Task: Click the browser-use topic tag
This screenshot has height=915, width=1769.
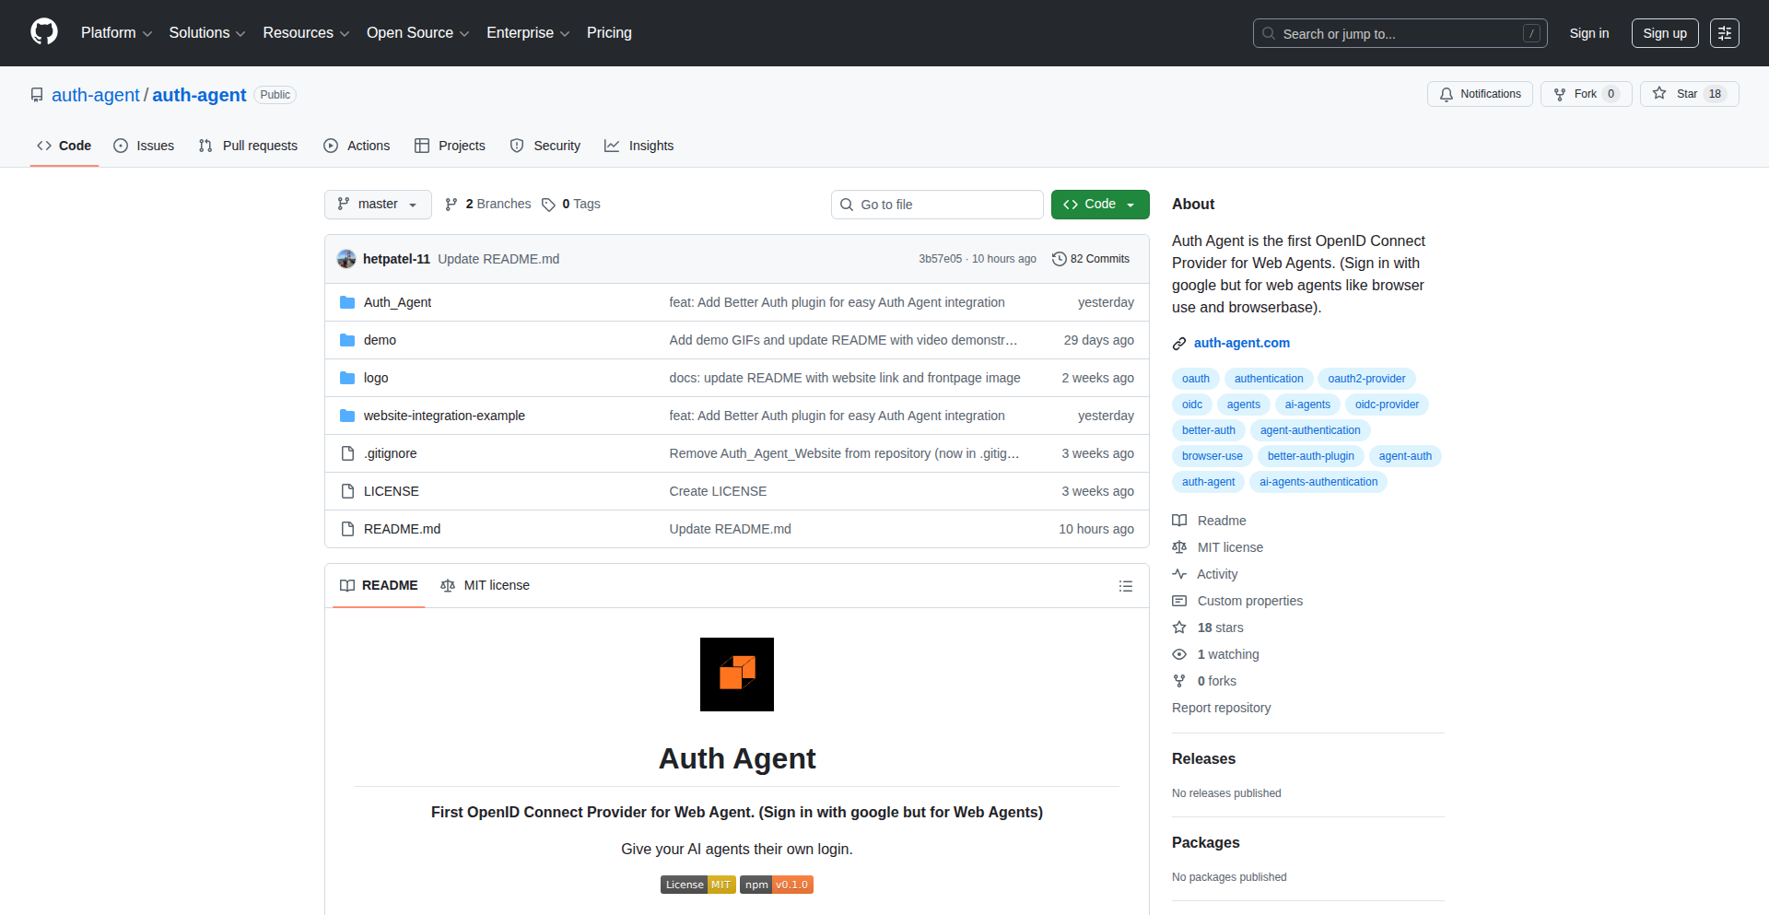Action: click(1212, 456)
